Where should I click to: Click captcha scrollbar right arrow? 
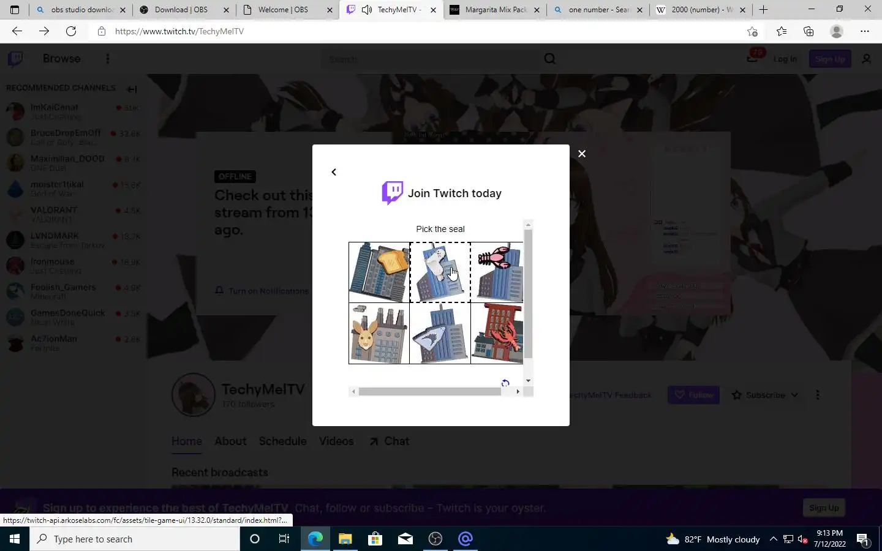click(518, 392)
